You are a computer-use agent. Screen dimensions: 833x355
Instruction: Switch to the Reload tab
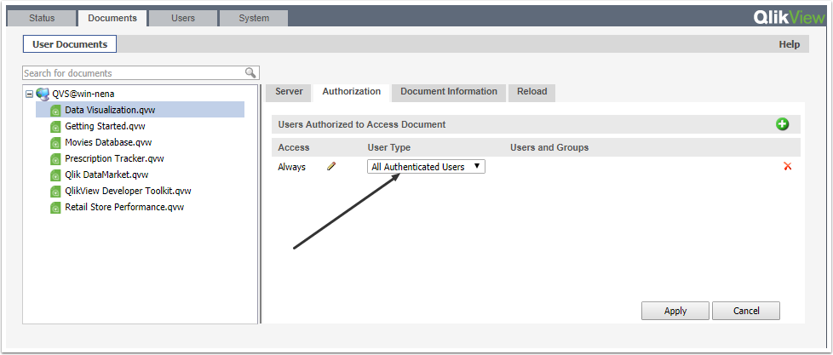point(531,91)
